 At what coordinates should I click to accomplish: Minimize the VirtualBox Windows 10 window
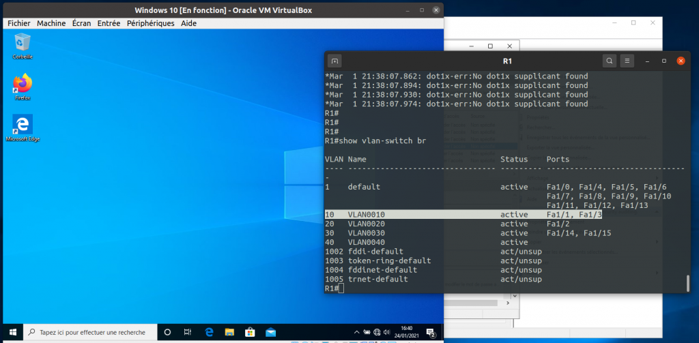[x=408, y=10]
